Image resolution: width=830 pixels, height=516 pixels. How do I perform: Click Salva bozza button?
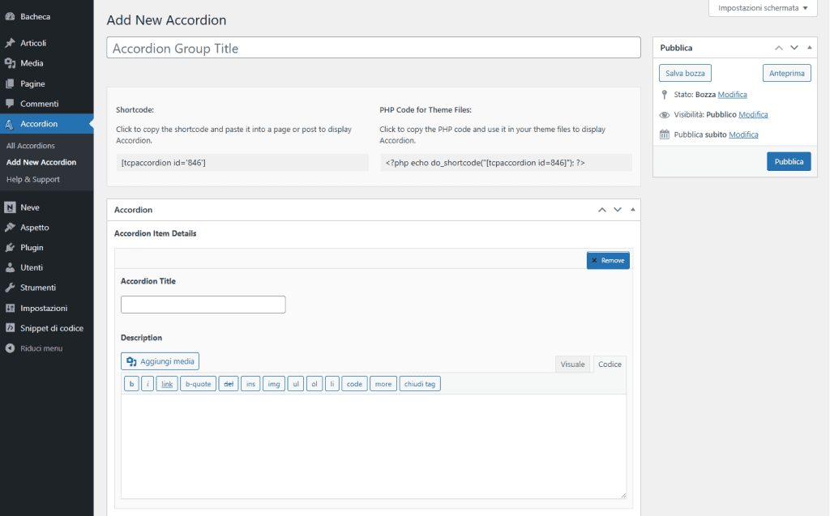[x=685, y=73]
